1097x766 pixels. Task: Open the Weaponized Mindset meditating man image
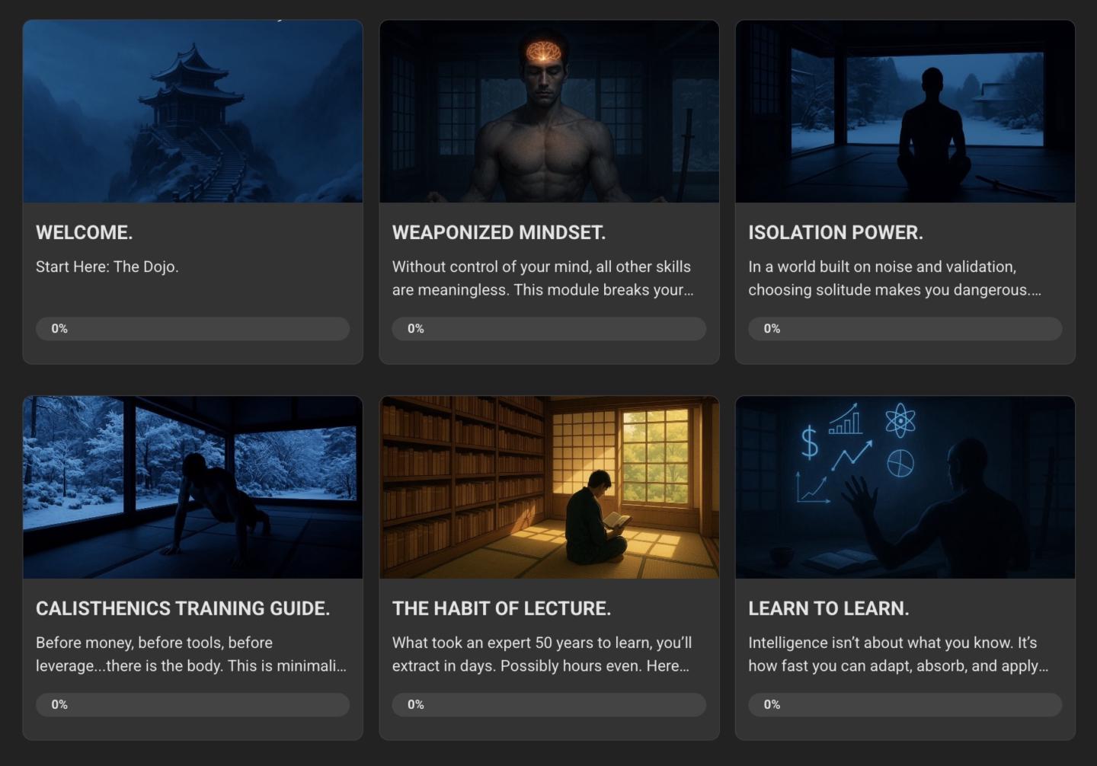pos(549,111)
